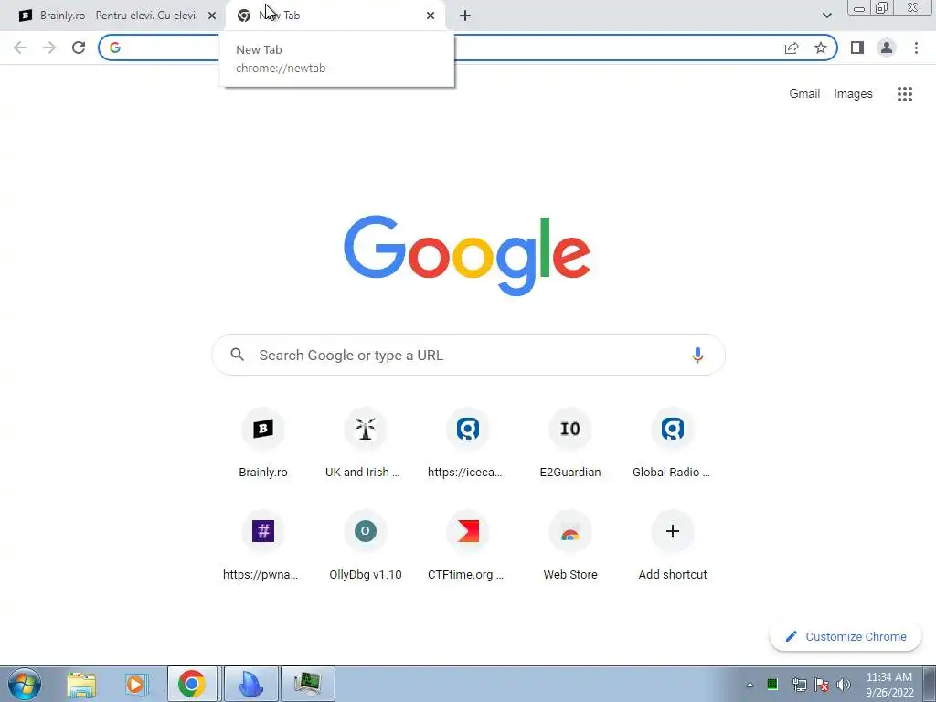Start voice search with the microphone icon
The image size is (936, 702).
(x=697, y=356)
